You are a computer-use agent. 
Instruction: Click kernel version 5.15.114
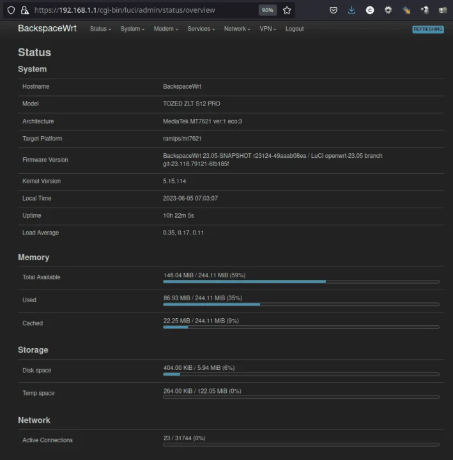pos(174,181)
